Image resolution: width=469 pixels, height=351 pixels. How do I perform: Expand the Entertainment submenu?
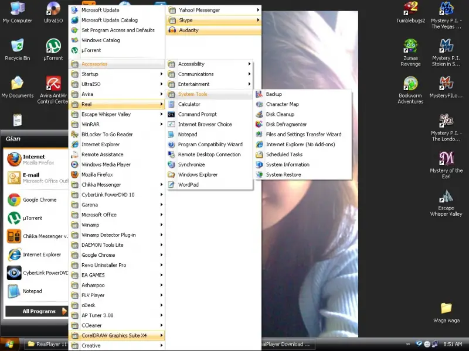pyautogui.click(x=209, y=84)
